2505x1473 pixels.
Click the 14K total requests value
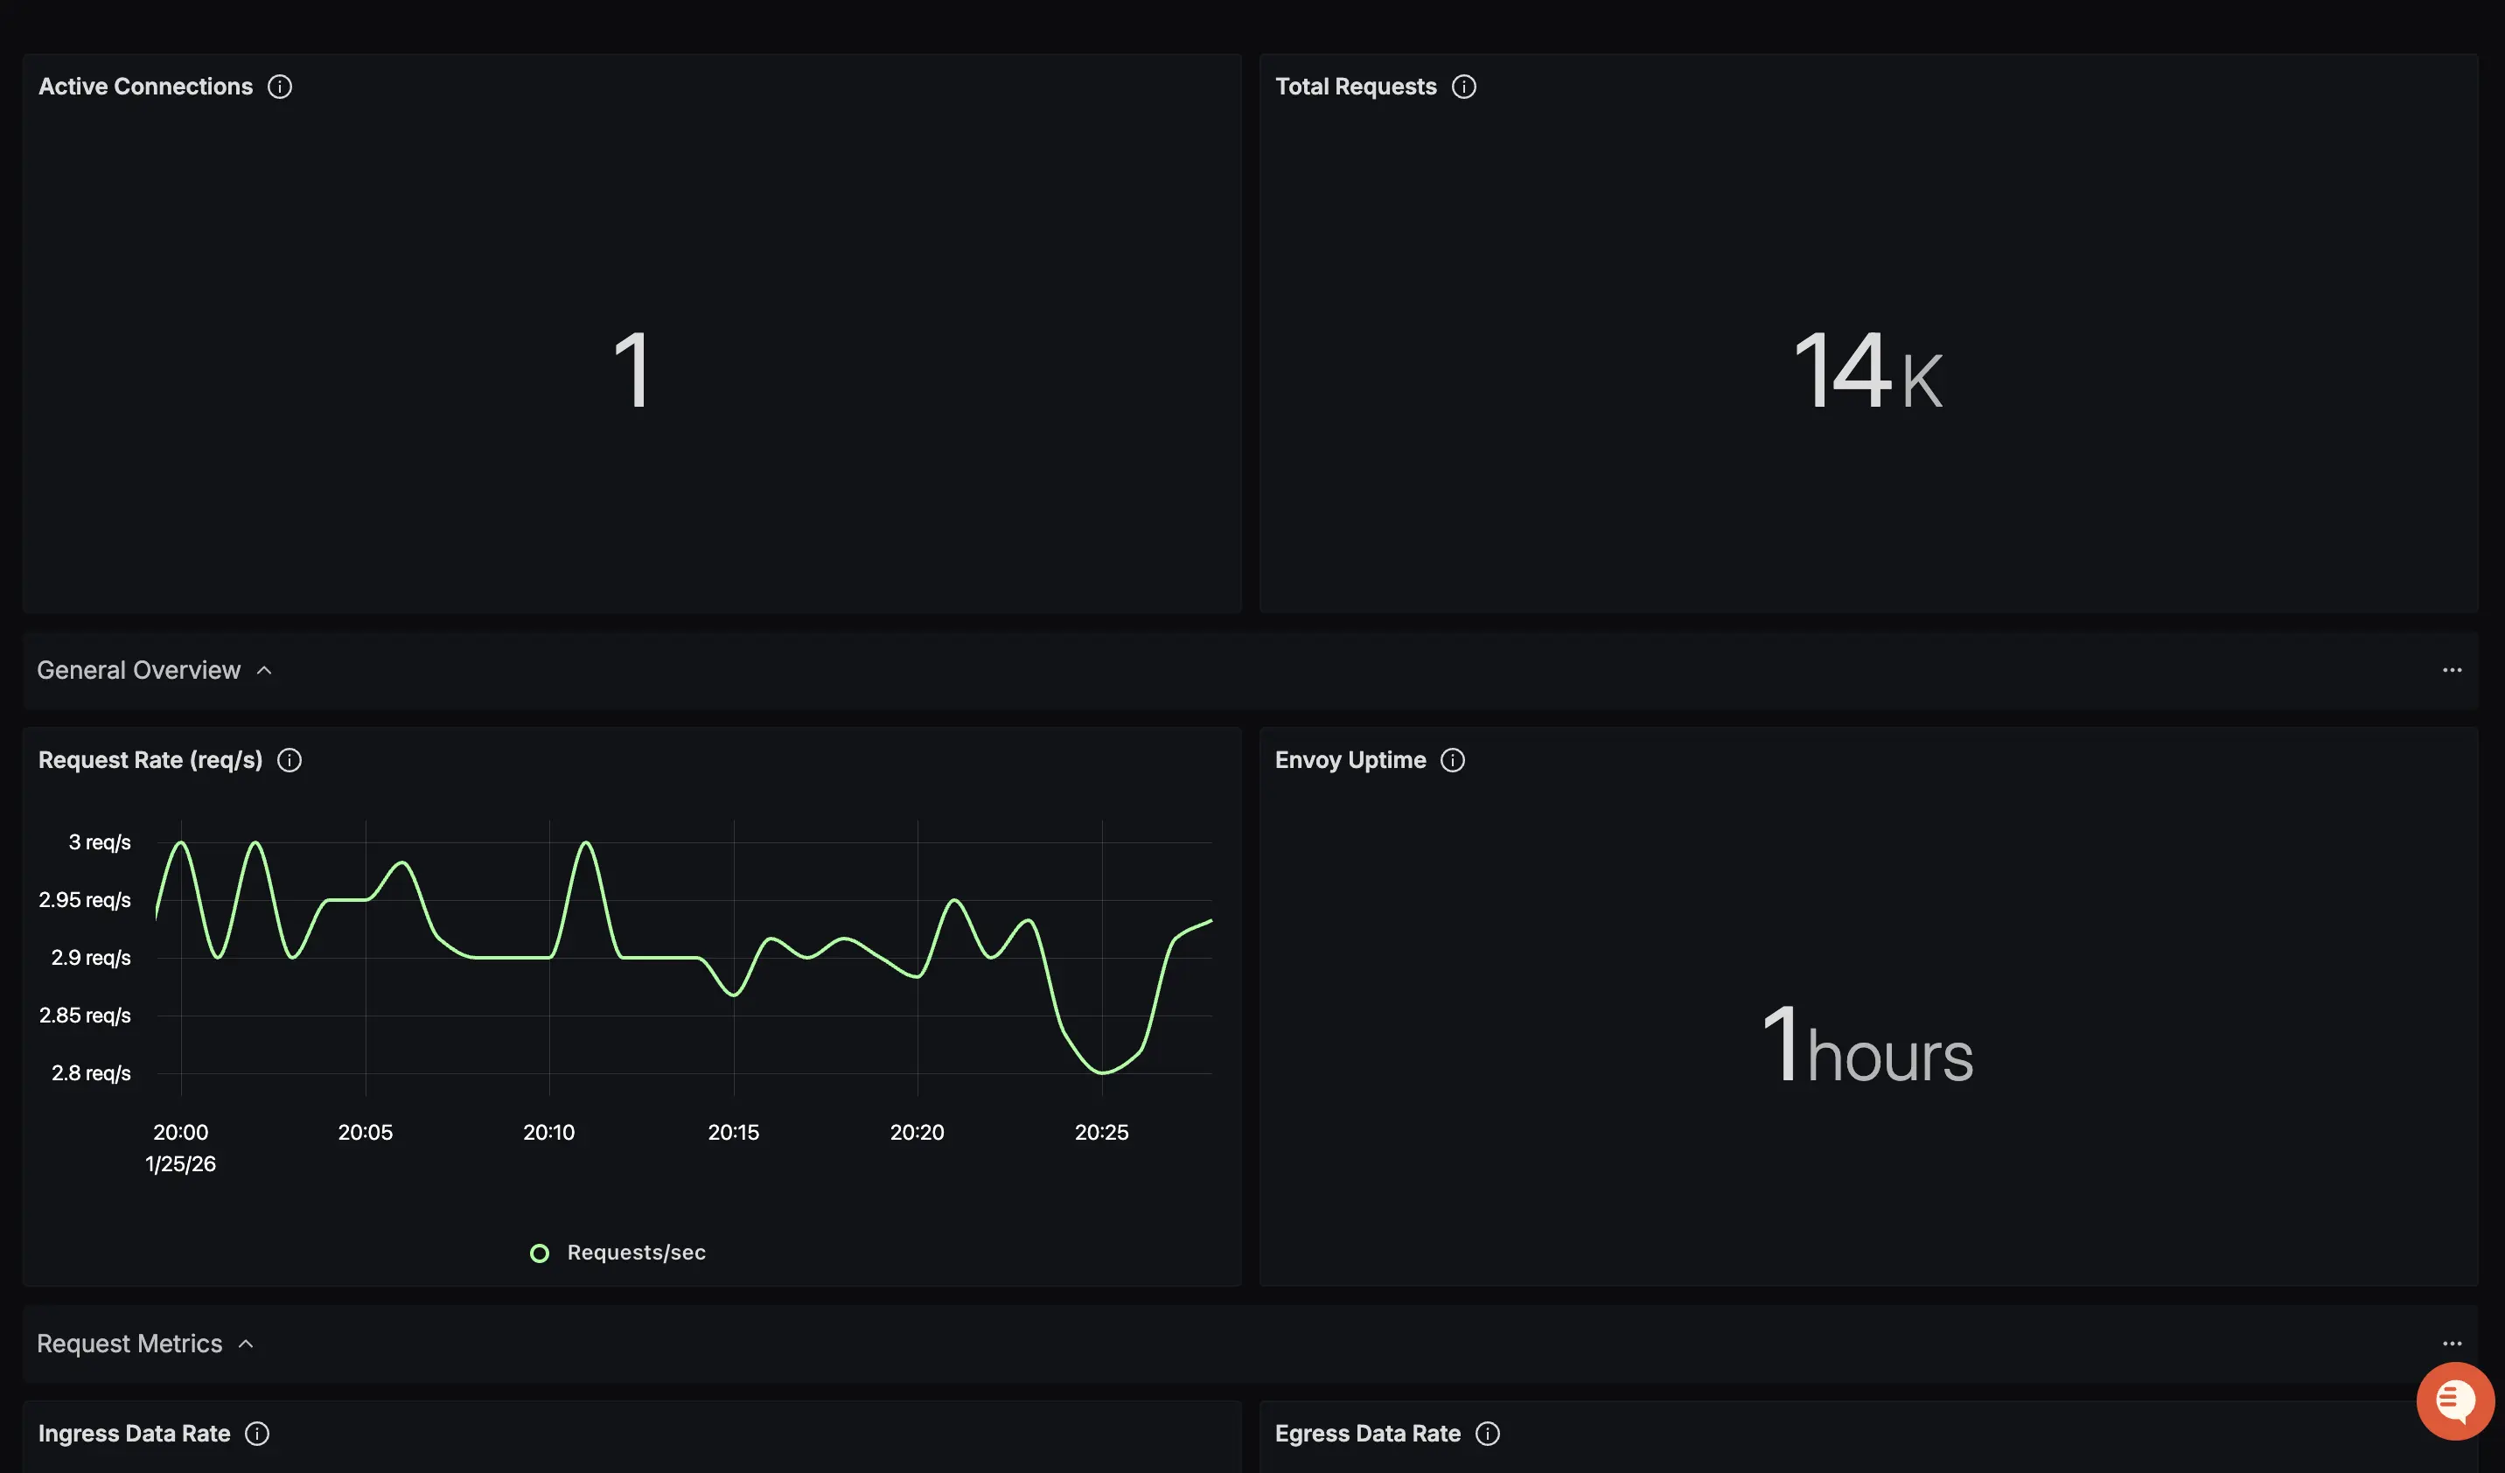click(x=1867, y=372)
